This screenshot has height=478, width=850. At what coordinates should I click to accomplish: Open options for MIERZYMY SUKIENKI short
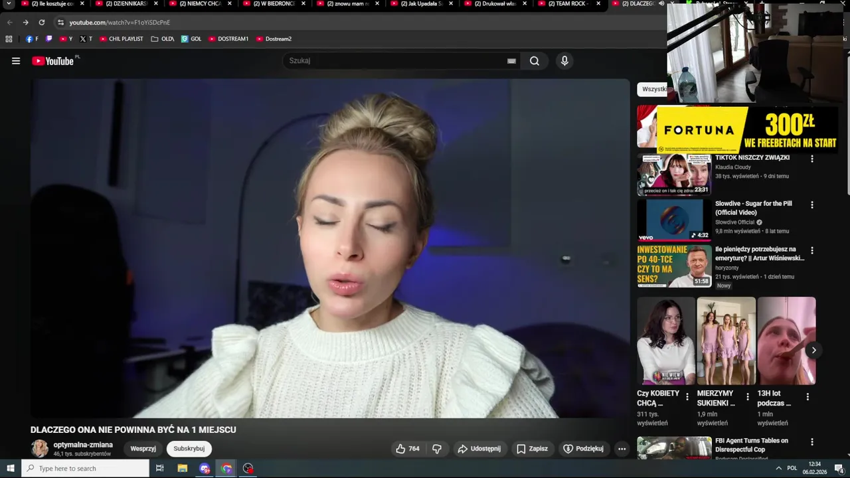click(748, 397)
